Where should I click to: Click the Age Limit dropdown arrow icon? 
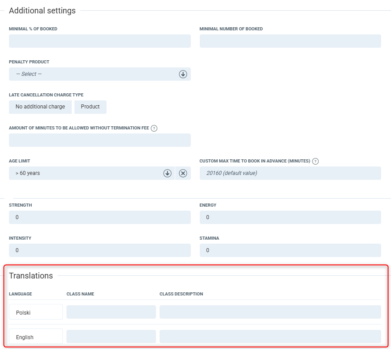click(x=167, y=173)
